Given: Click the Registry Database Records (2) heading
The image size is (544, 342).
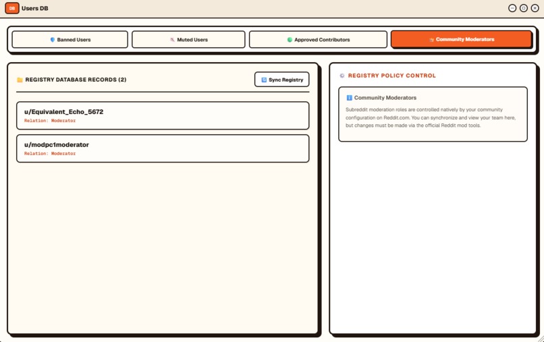Looking at the screenshot, I should click(x=76, y=80).
